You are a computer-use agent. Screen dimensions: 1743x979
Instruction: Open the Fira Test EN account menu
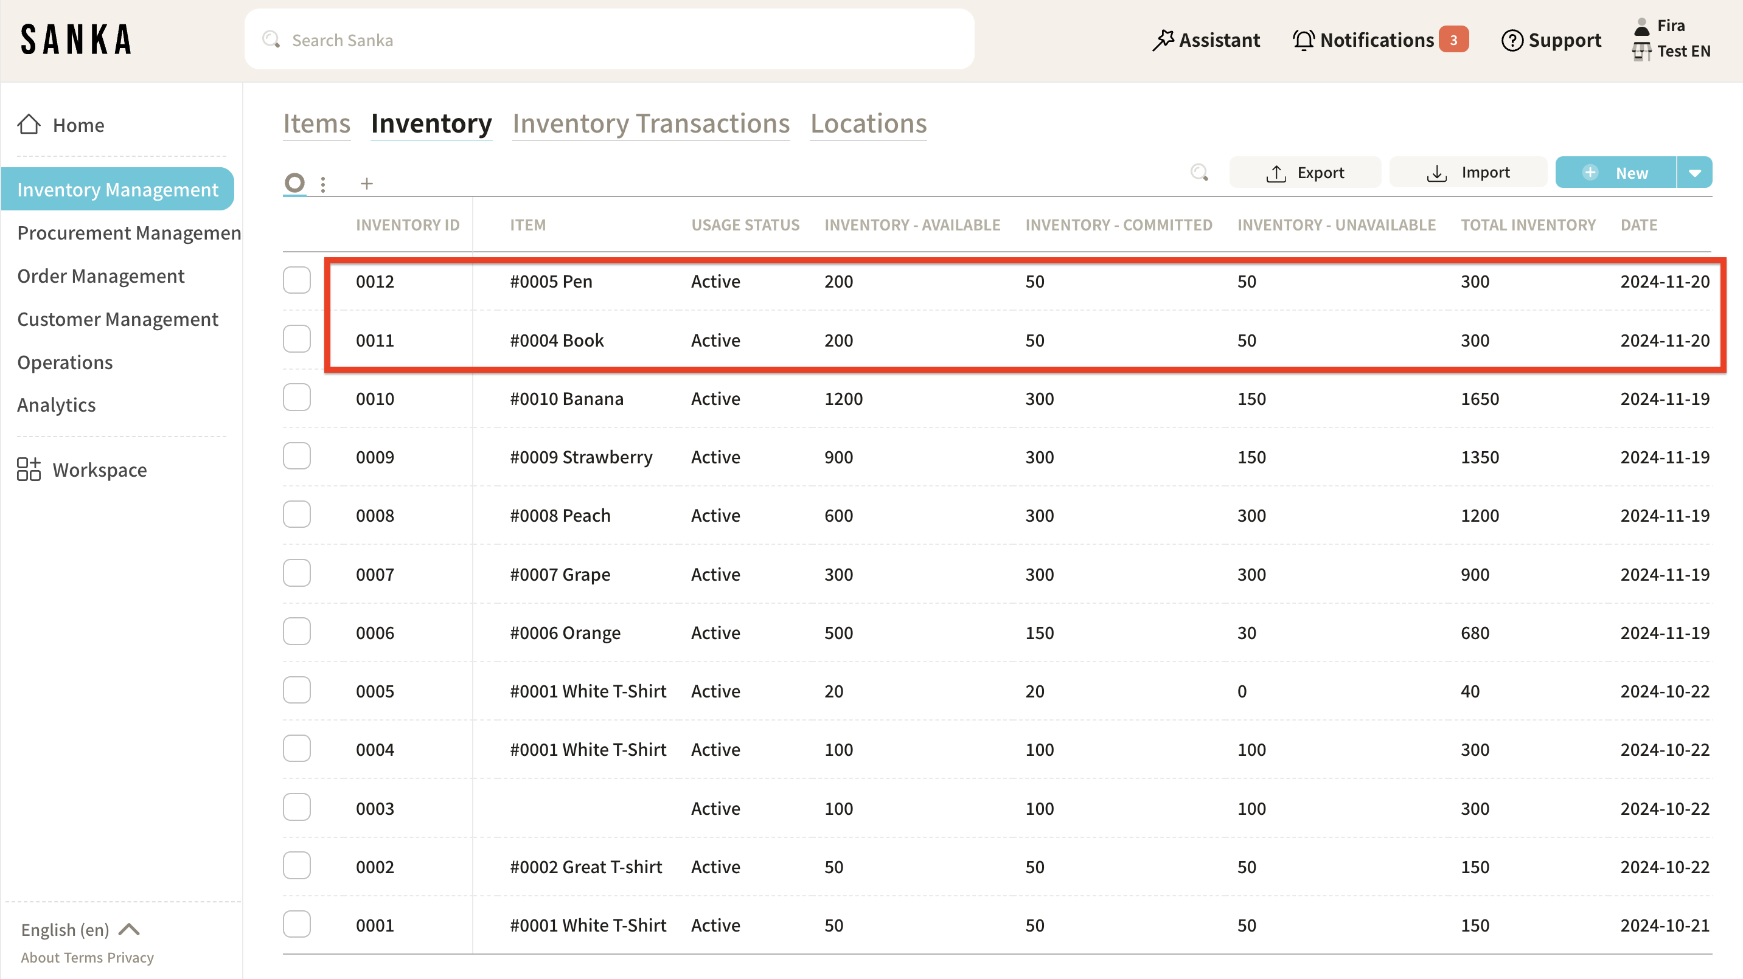tap(1671, 38)
